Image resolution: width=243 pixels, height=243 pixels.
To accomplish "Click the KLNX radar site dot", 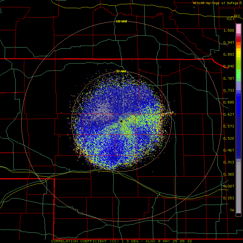I will [x=121, y=121].
